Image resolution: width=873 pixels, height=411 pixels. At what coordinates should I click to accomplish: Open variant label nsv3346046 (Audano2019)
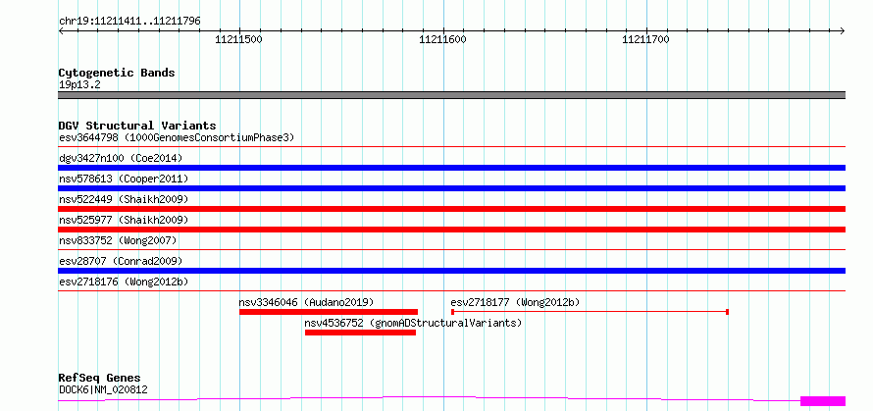pyautogui.click(x=306, y=302)
